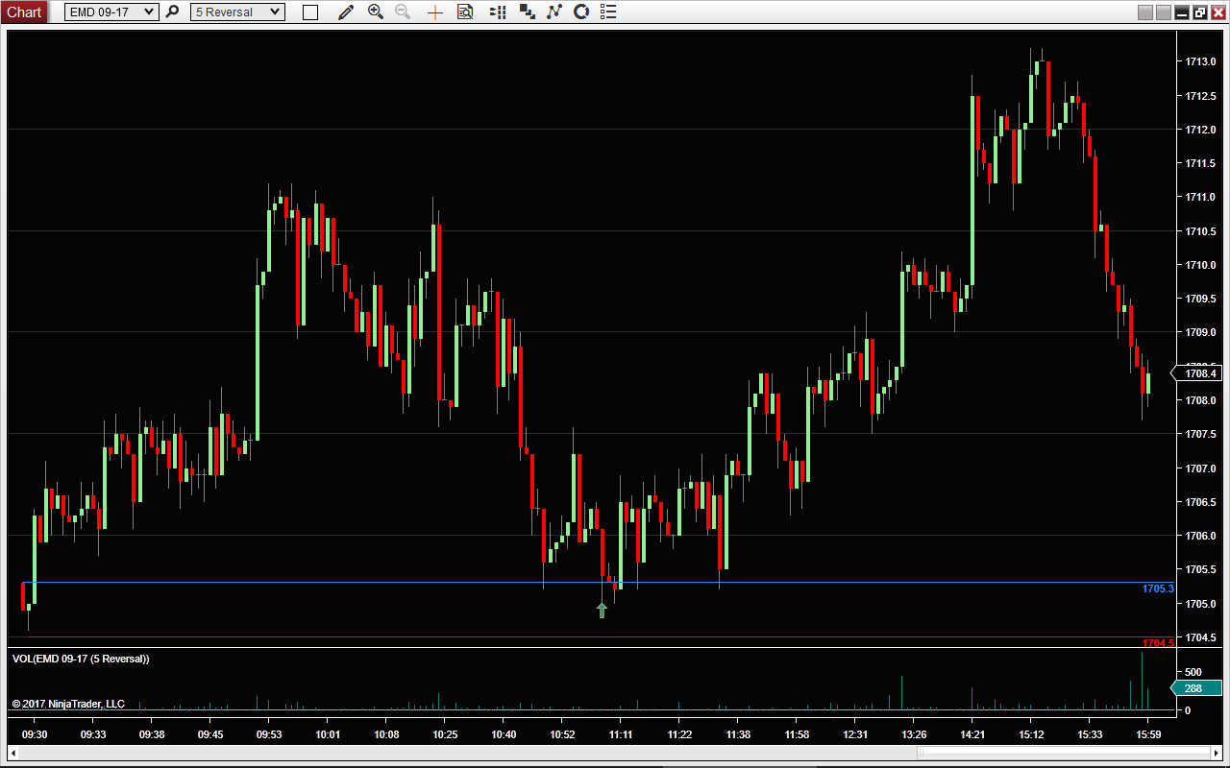Open the Data Series settings icon
This screenshot has height=768, width=1230.
(x=528, y=12)
